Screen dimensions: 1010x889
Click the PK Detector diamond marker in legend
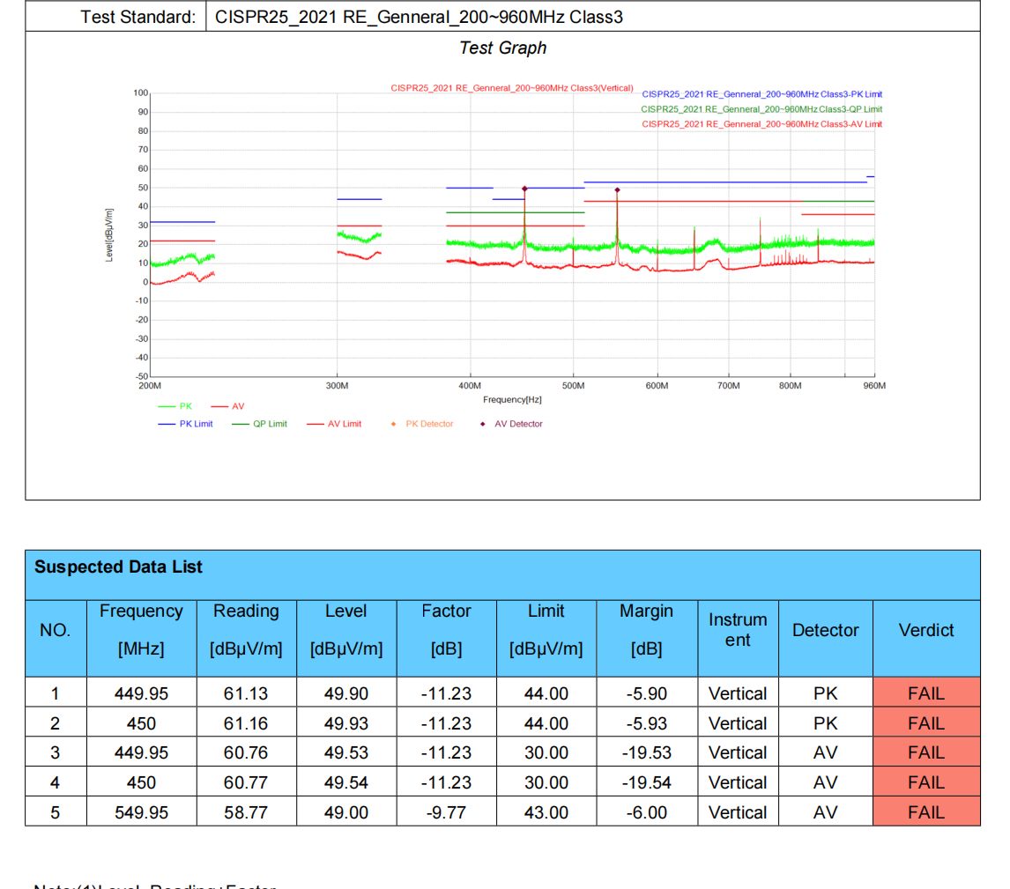click(393, 424)
